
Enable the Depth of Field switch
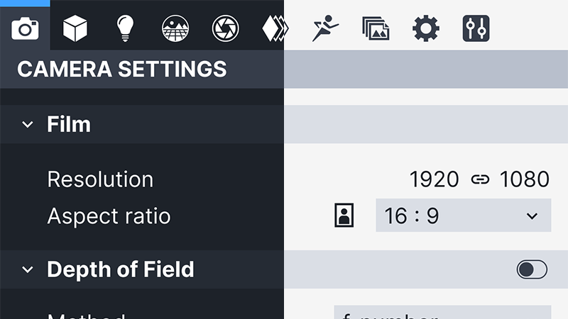532,269
